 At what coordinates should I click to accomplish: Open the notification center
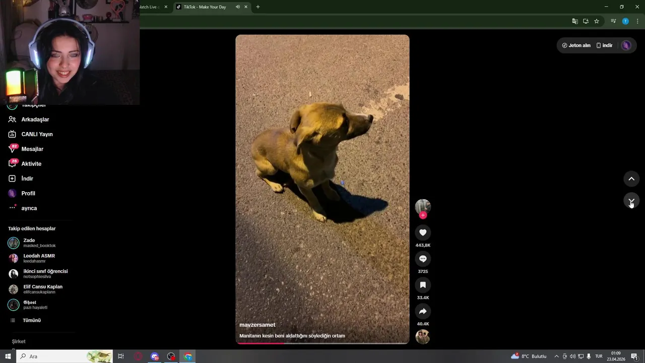(634, 356)
